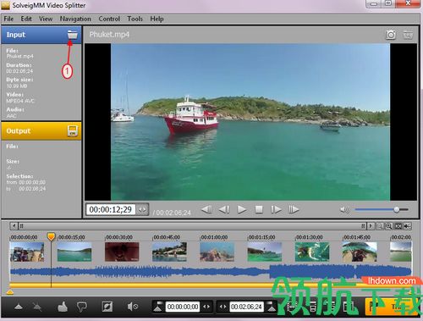Open the File menu

click(8, 19)
